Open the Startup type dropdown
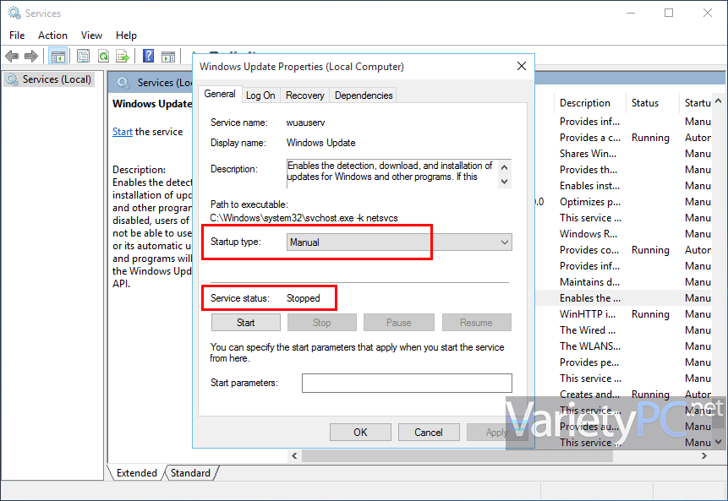This screenshot has height=501, width=728. pos(399,242)
